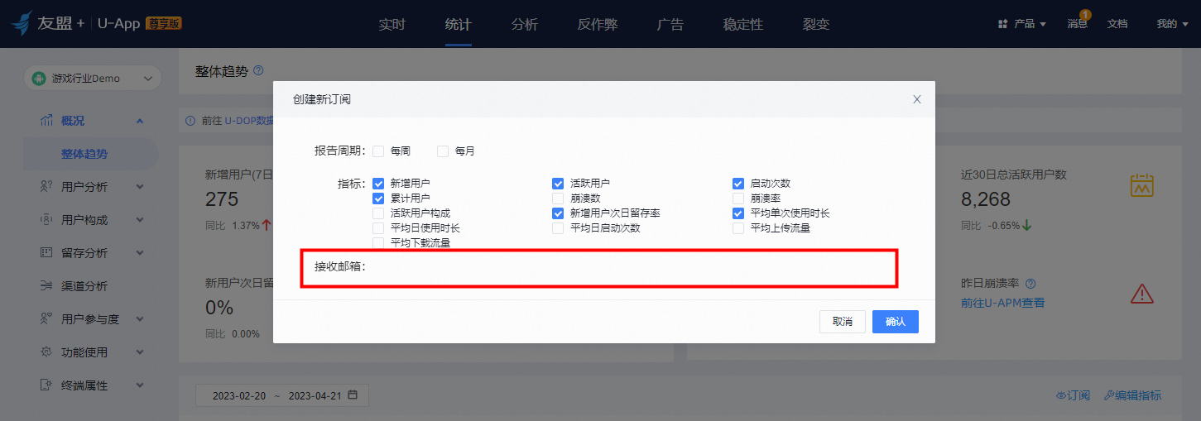
Task: Uncheck the 新增用户次日留存率 metric
Action: [558, 213]
